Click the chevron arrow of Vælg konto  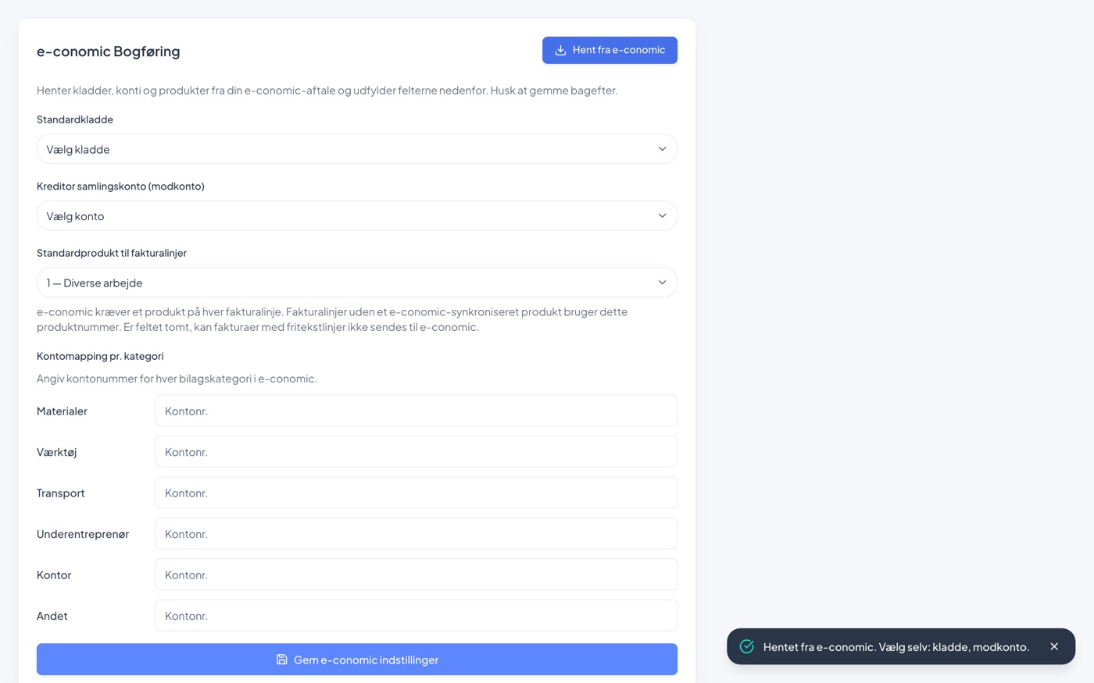point(662,216)
